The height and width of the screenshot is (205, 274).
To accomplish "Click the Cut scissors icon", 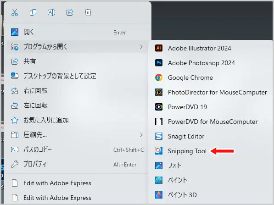I will [15, 12].
